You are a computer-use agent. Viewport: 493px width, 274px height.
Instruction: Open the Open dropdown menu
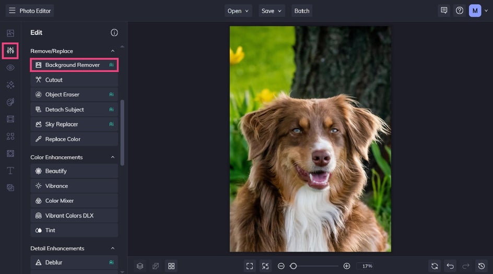(x=238, y=10)
